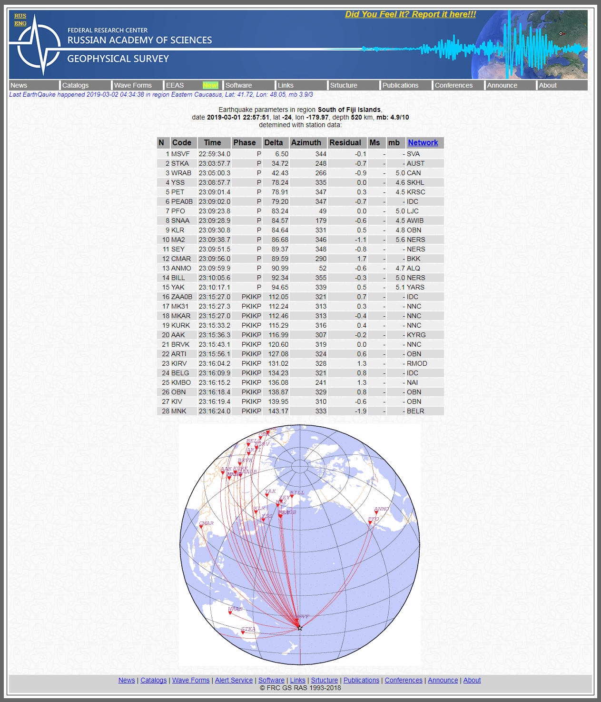
Task: Click network name RMOD in KIRV row
Action: 417,363
